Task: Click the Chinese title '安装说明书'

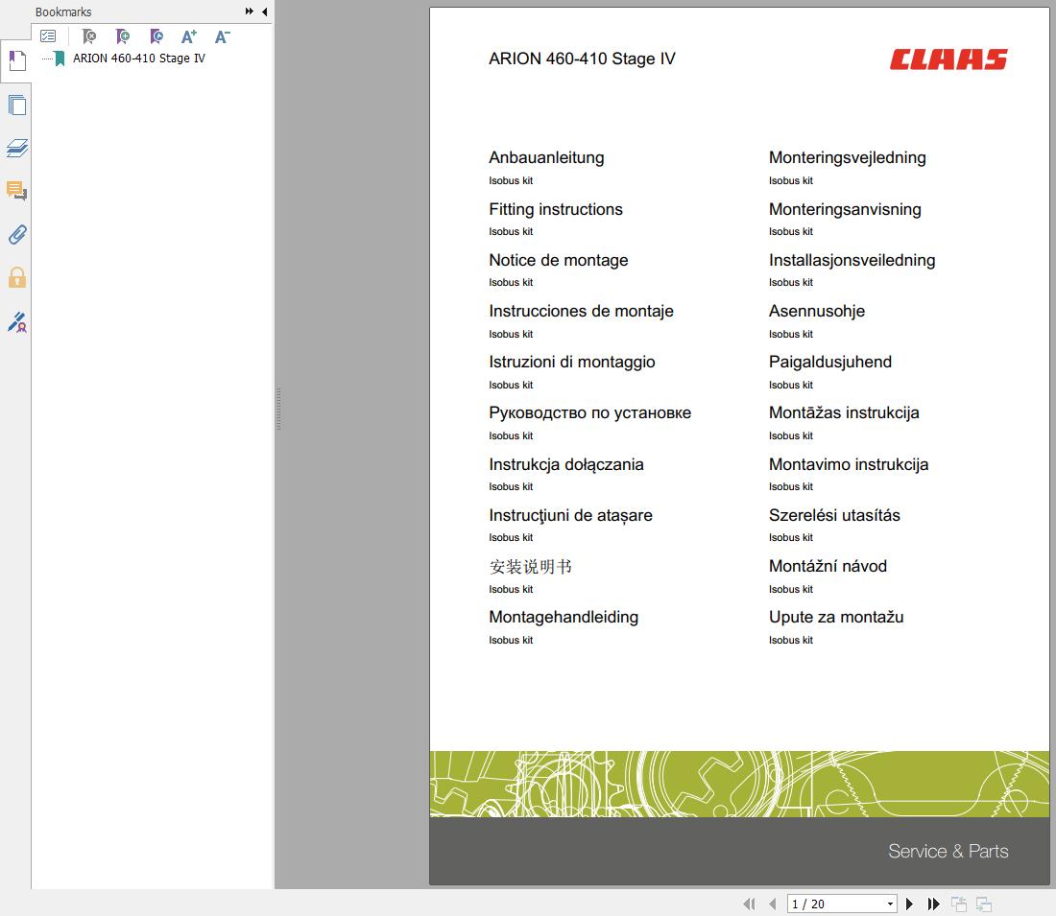Action: pyautogui.click(x=531, y=567)
